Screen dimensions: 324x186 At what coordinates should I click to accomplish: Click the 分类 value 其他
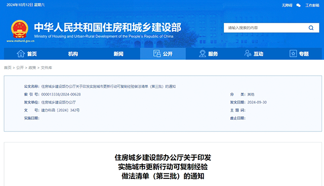(251, 95)
